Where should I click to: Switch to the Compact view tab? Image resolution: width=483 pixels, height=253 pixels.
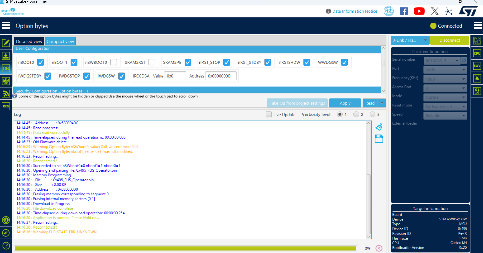(x=60, y=41)
